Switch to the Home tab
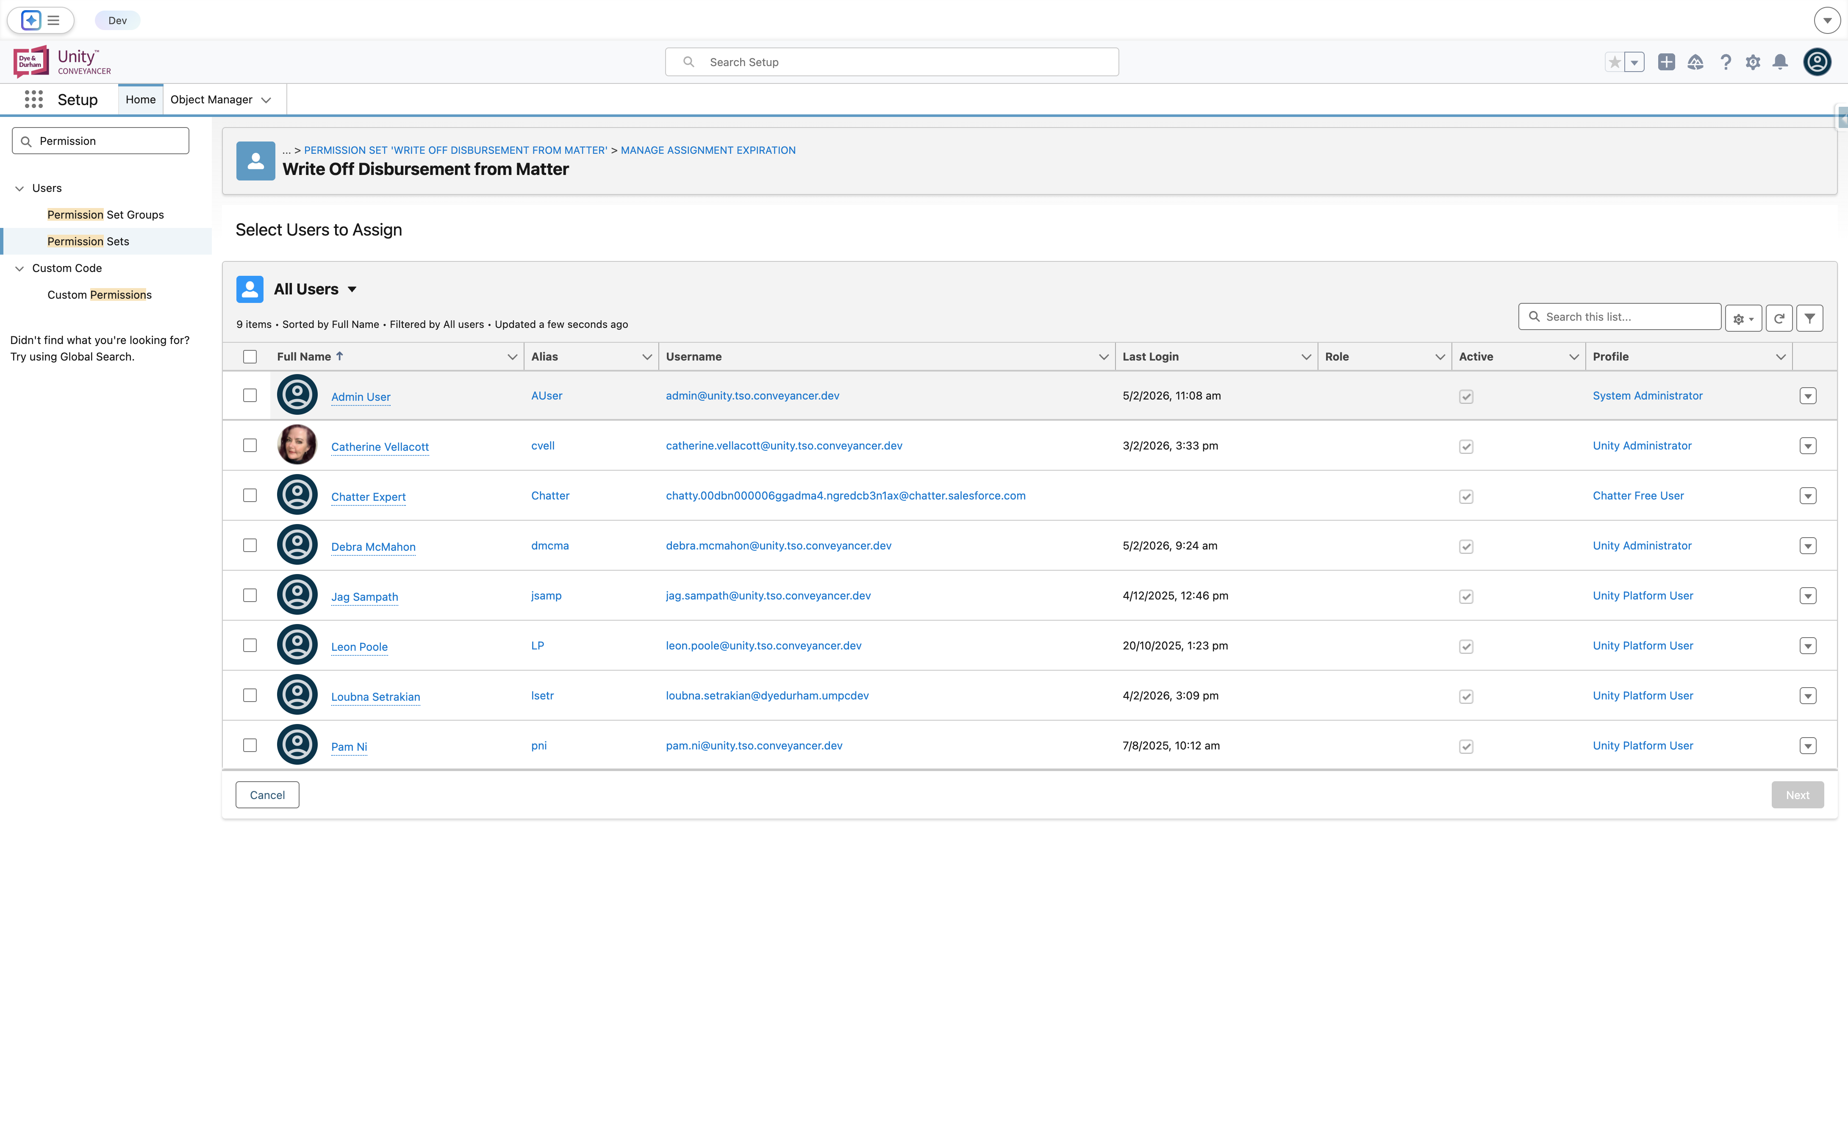 pyautogui.click(x=140, y=100)
